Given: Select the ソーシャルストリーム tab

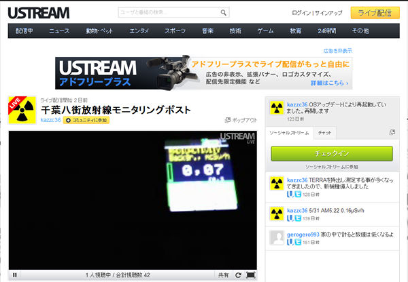Looking at the screenshot, I should pyautogui.click(x=290, y=133).
